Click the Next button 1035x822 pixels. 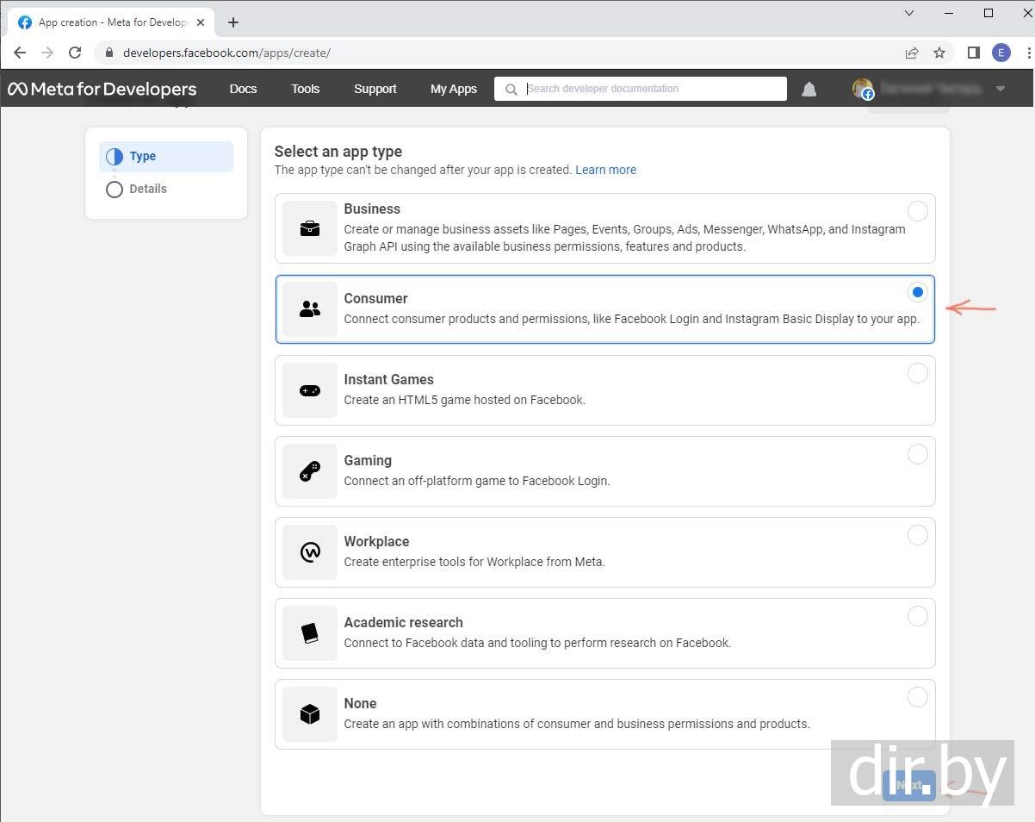click(x=909, y=785)
